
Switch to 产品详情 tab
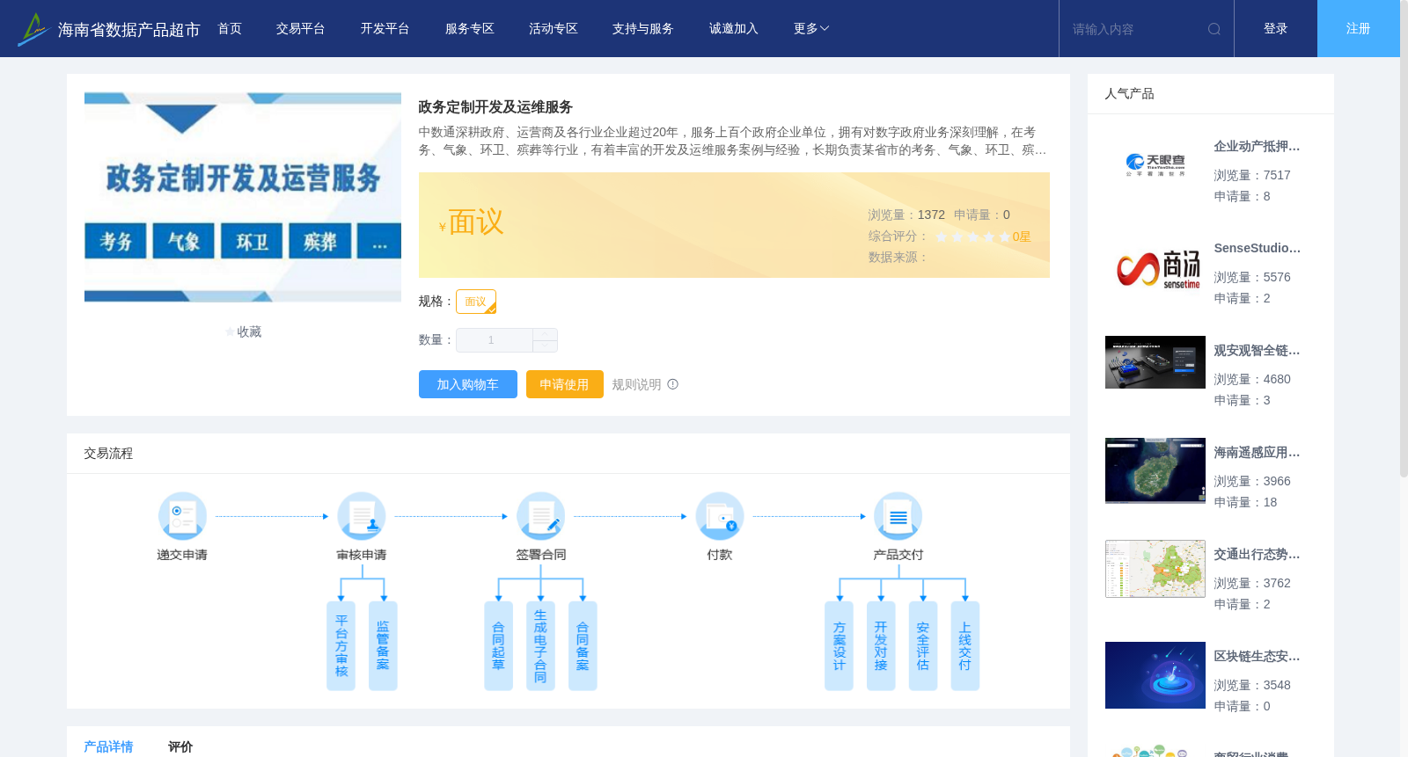tap(108, 746)
